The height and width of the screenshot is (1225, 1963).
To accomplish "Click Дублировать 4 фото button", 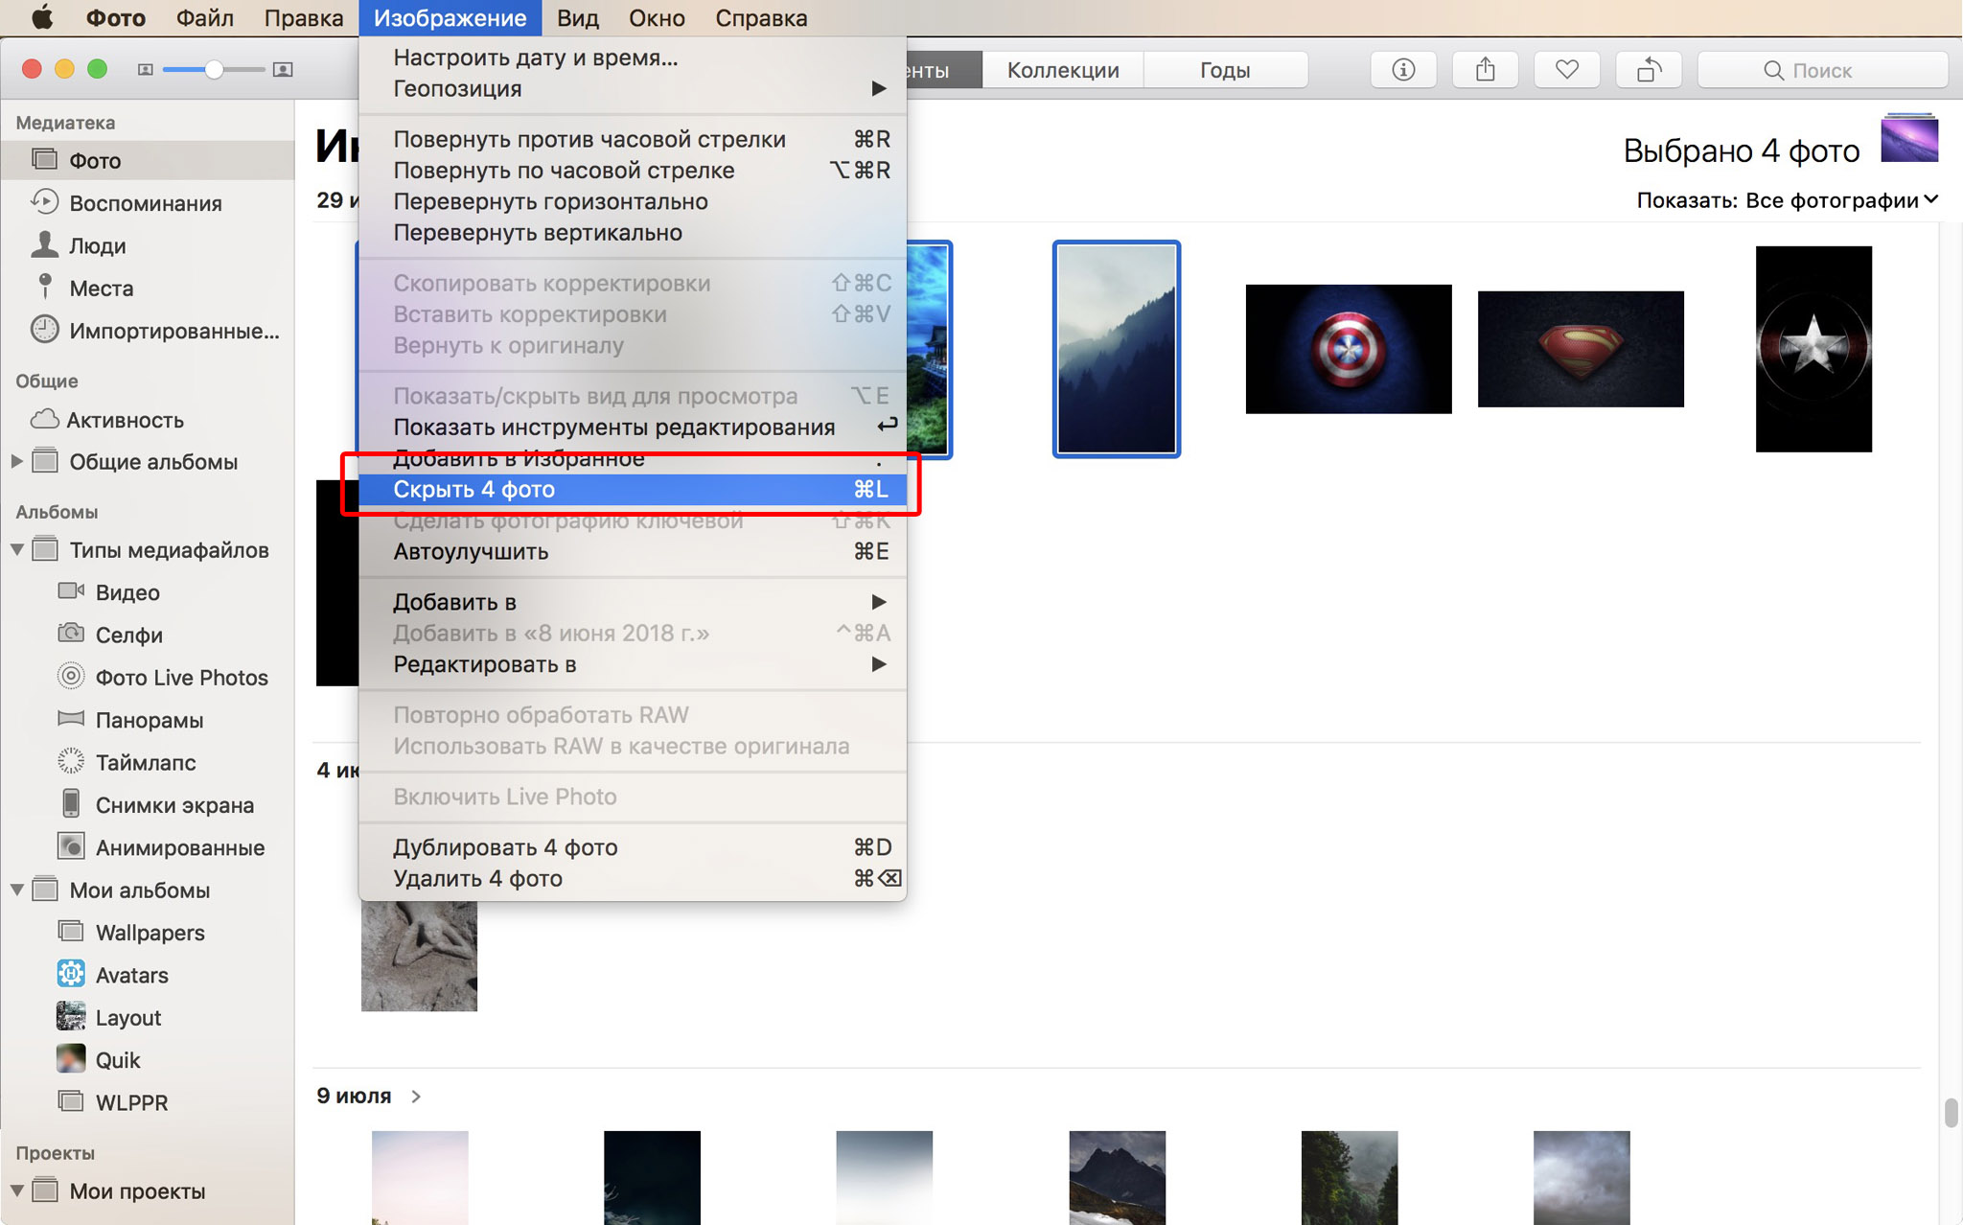I will (x=505, y=846).
